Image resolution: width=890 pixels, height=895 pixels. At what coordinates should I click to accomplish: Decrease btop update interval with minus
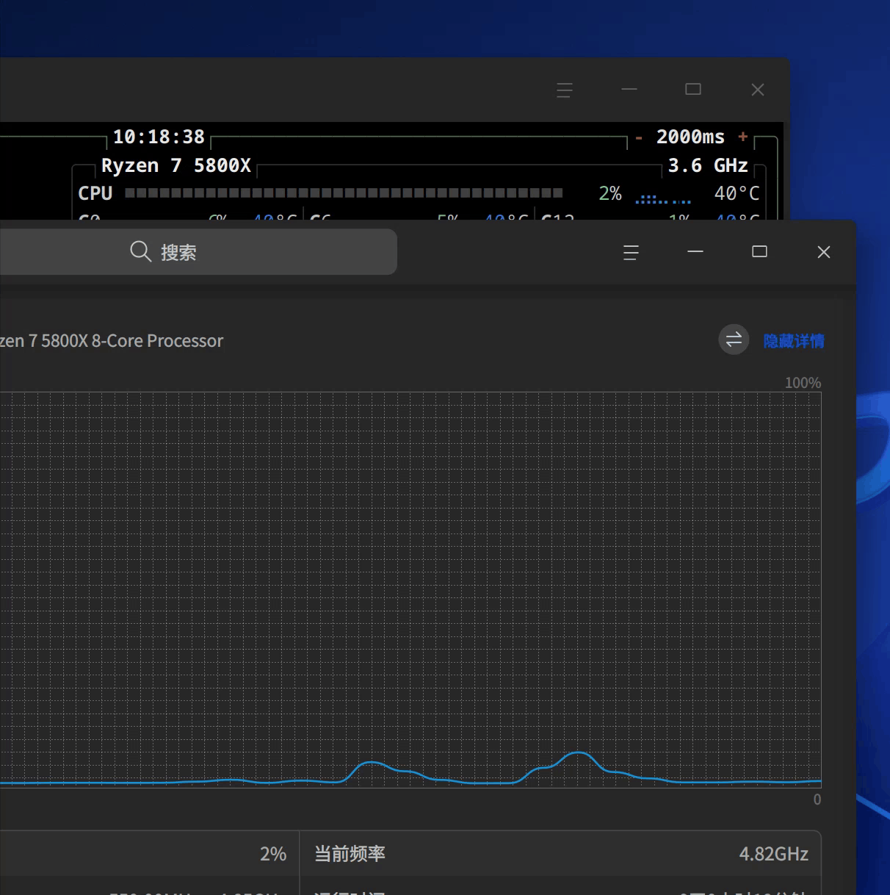tap(639, 137)
